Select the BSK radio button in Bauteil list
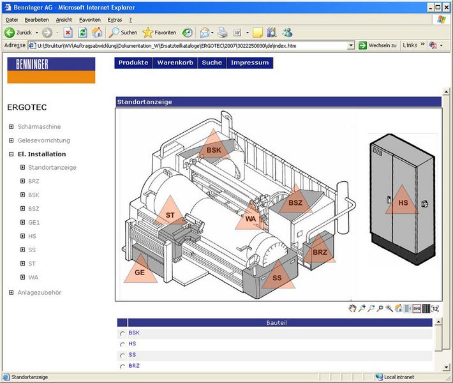 point(123,333)
